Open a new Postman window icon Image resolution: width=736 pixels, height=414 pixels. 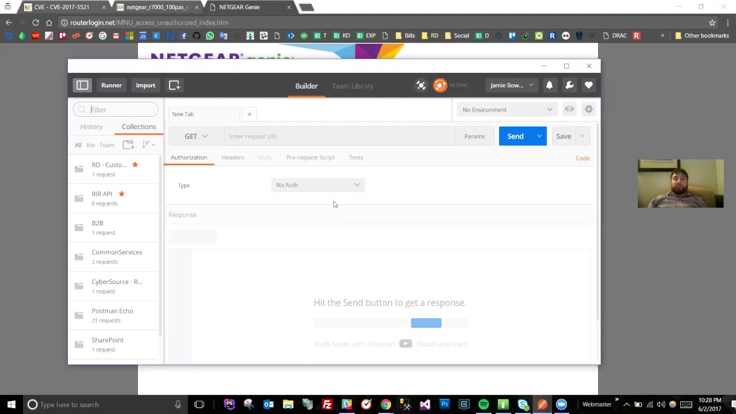[x=174, y=85]
